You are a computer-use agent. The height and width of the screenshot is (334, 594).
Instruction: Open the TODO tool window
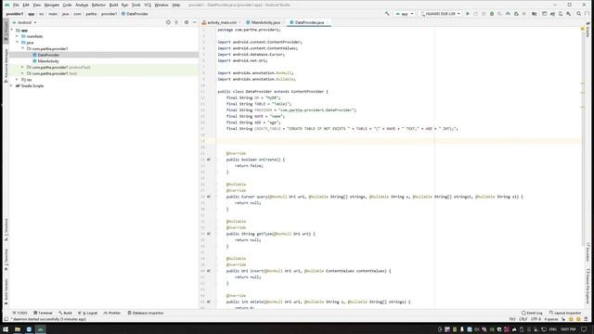20,313
